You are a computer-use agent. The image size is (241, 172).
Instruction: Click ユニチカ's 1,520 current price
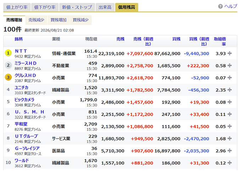(91, 88)
